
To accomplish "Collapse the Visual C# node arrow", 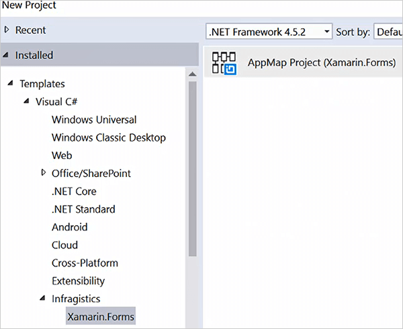I will (x=27, y=102).
